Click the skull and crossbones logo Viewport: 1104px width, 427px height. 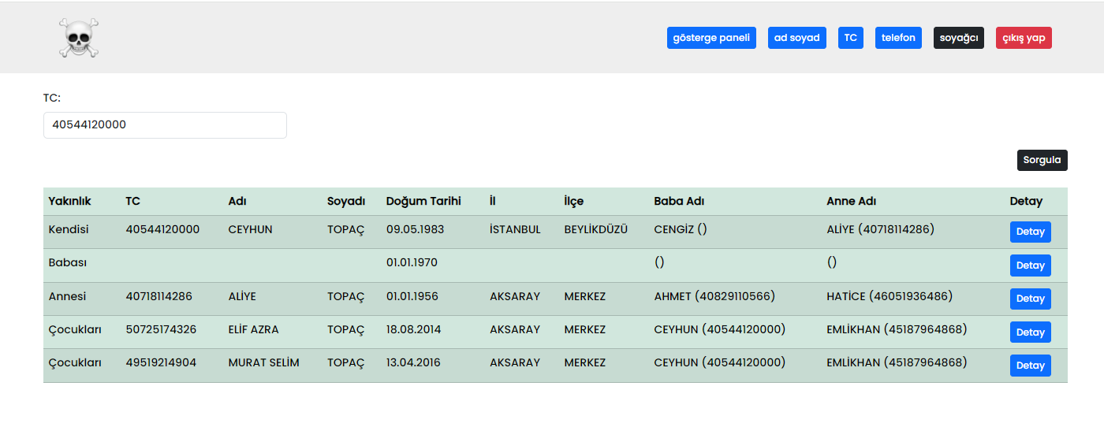pyautogui.click(x=79, y=38)
